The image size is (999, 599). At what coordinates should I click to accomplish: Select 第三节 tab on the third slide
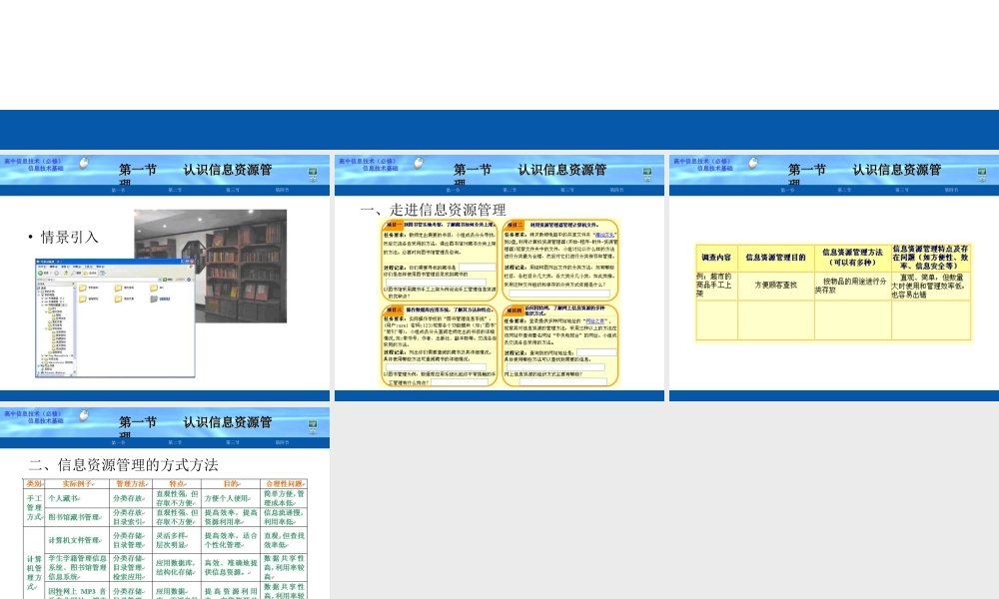tap(901, 190)
